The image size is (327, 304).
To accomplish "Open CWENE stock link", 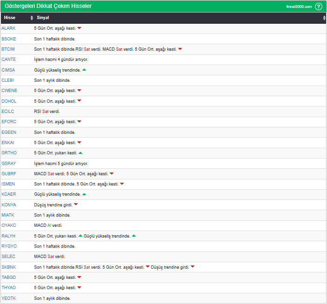I will coord(9,91).
